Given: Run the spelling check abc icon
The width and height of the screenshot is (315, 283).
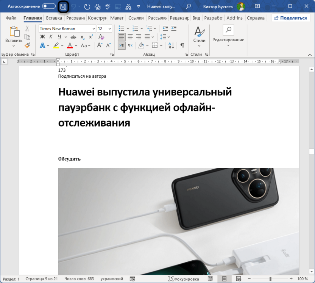Looking at the screenshot, I should (108, 7).
